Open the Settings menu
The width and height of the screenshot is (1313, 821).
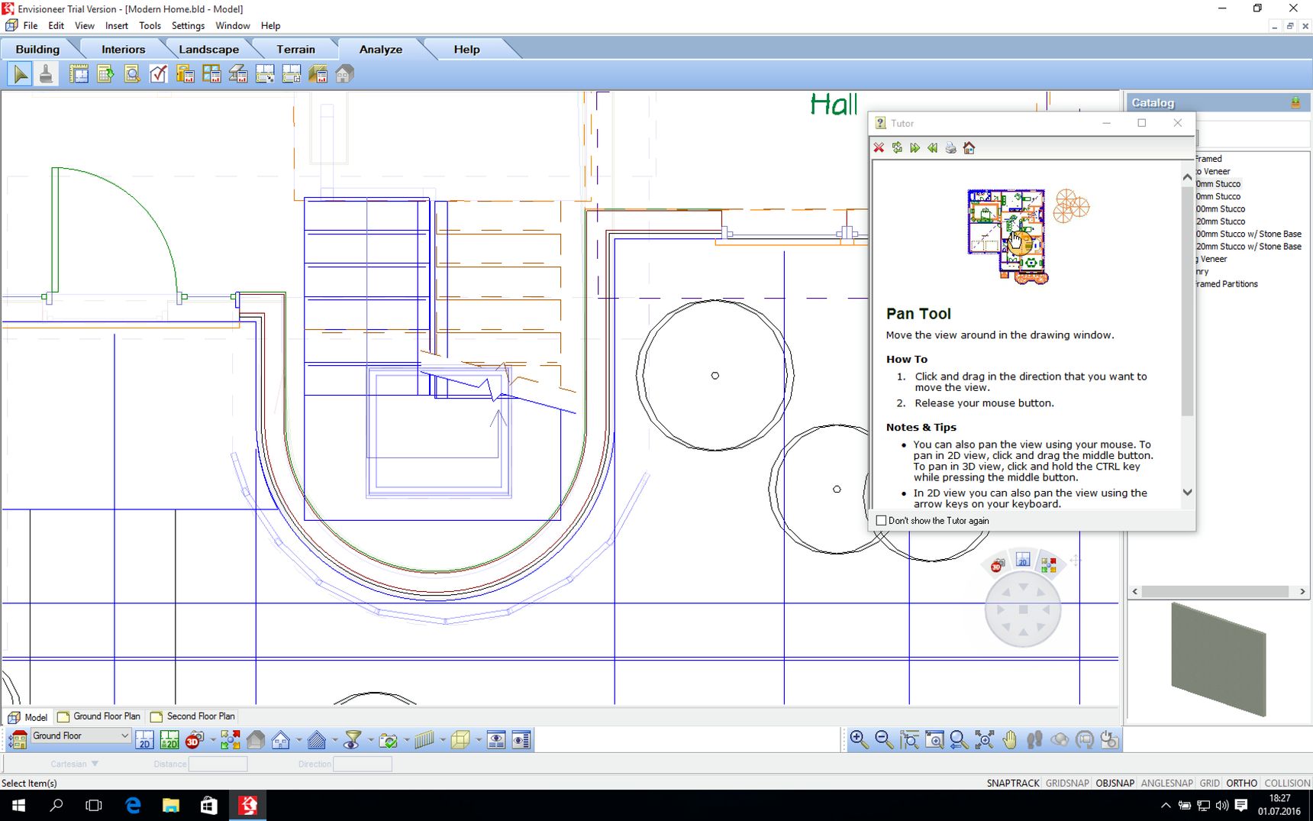pyautogui.click(x=188, y=25)
